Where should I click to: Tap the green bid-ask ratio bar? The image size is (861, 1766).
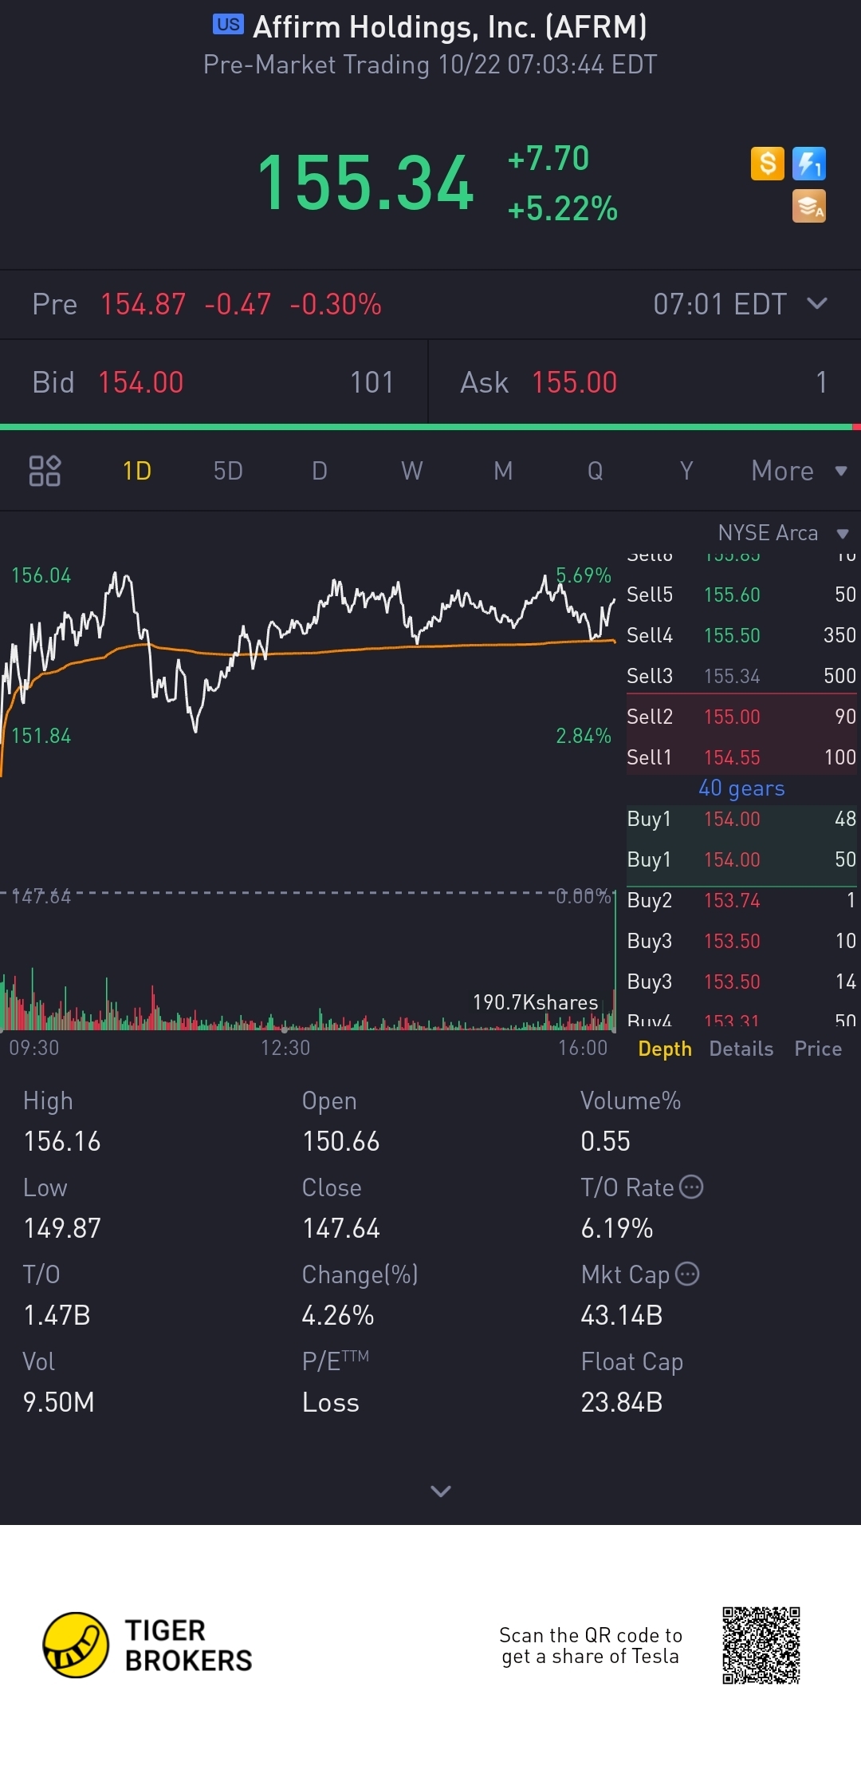[x=427, y=428]
